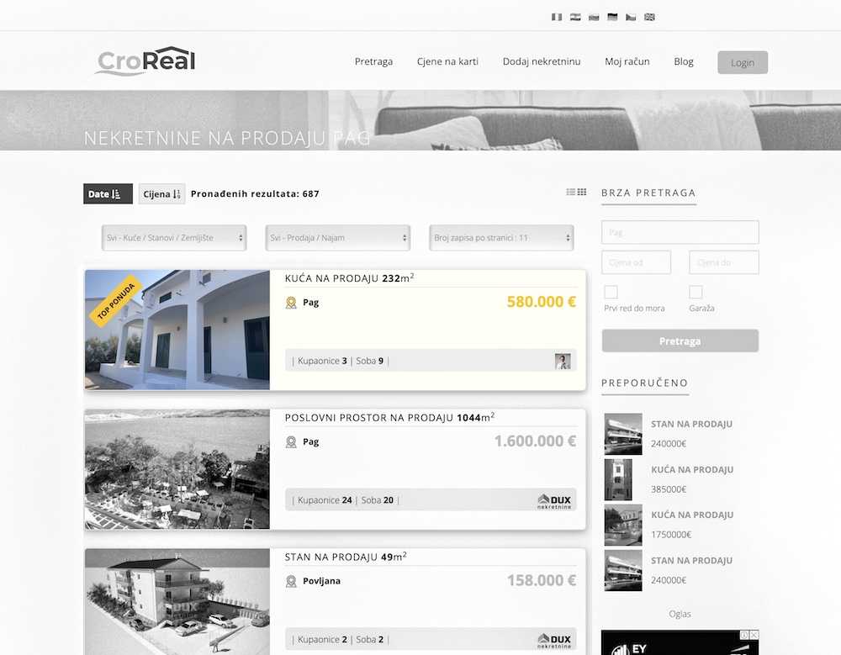Viewport: 841px width, 655px height.
Task: Select the German flag language option
Action: pos(612,17)
